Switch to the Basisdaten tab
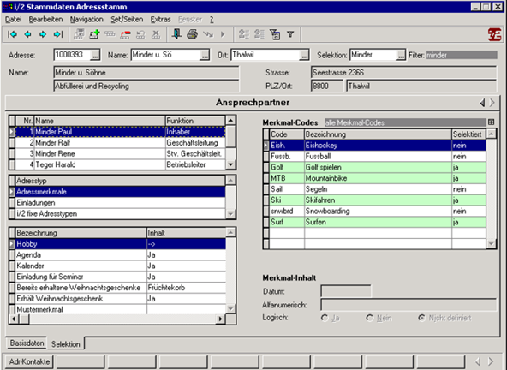The height and width of the screenshot is (370, 507). (27, 343)
